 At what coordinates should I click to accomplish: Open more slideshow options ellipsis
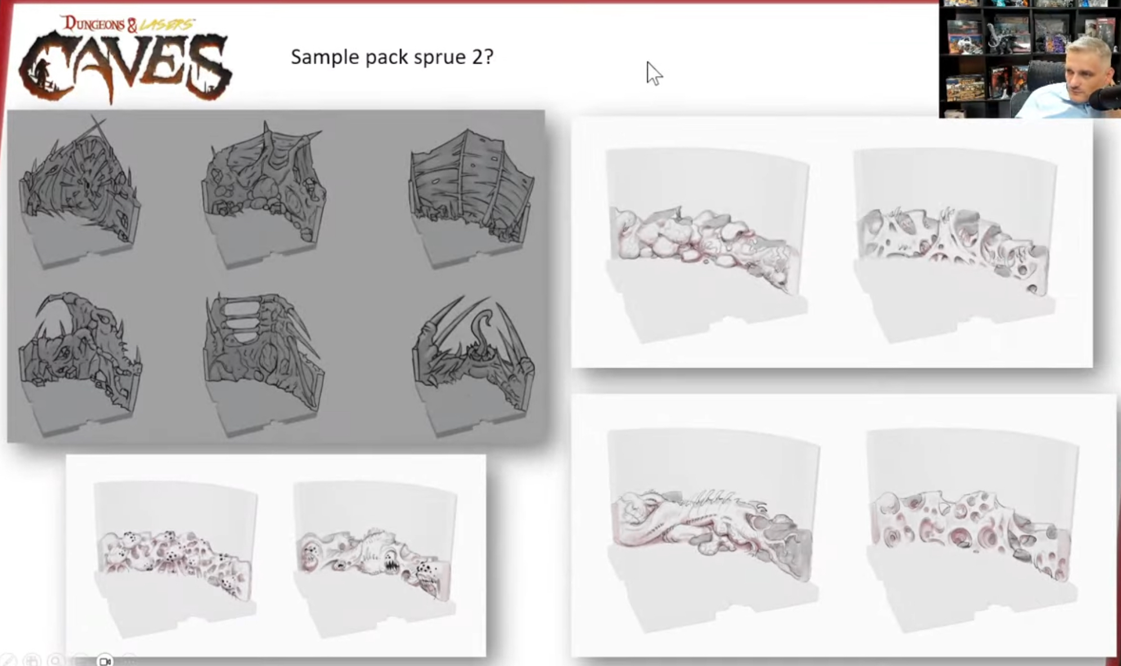tap(129, 661)
